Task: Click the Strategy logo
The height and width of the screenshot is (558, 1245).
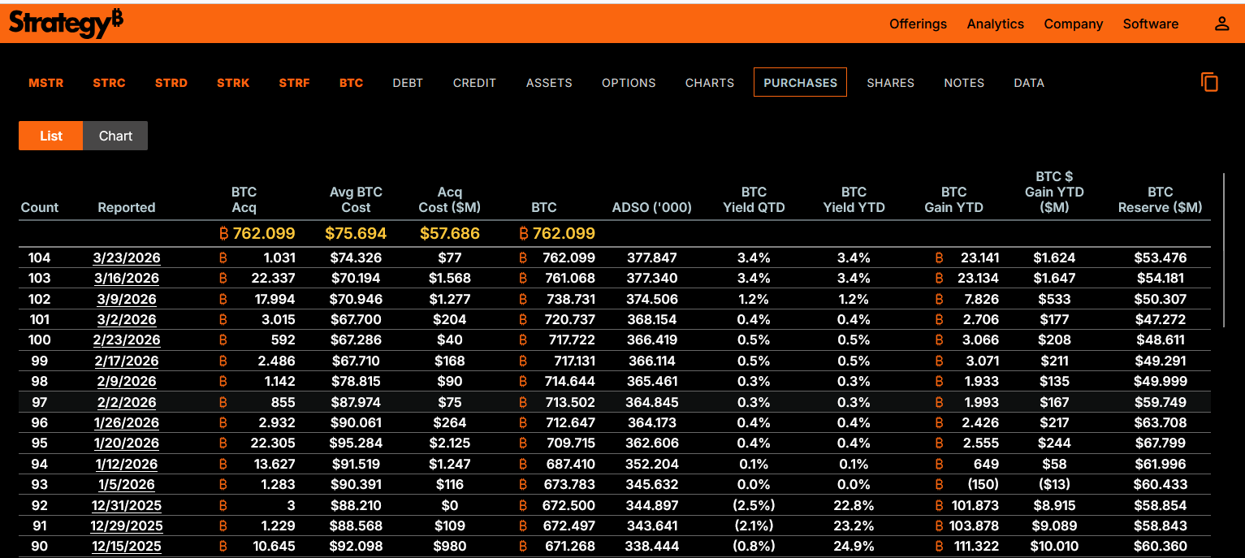Action: pos(66,24)
